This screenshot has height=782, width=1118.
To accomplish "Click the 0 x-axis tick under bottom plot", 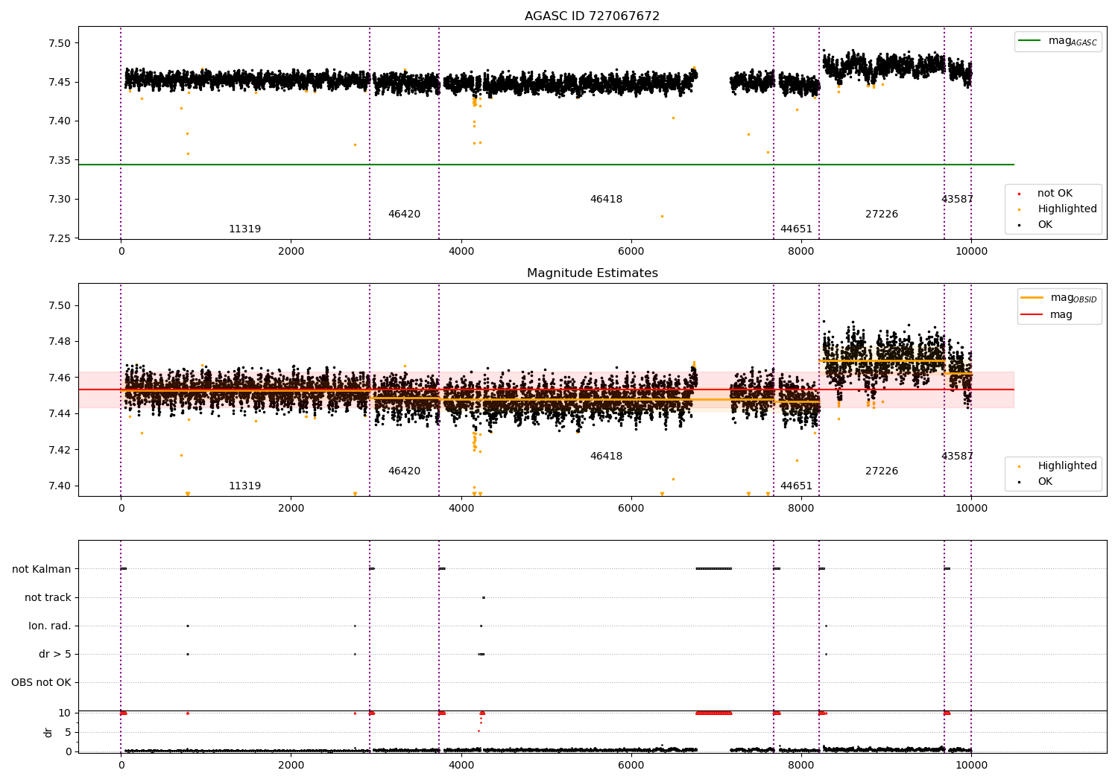I will coord(121,766).
